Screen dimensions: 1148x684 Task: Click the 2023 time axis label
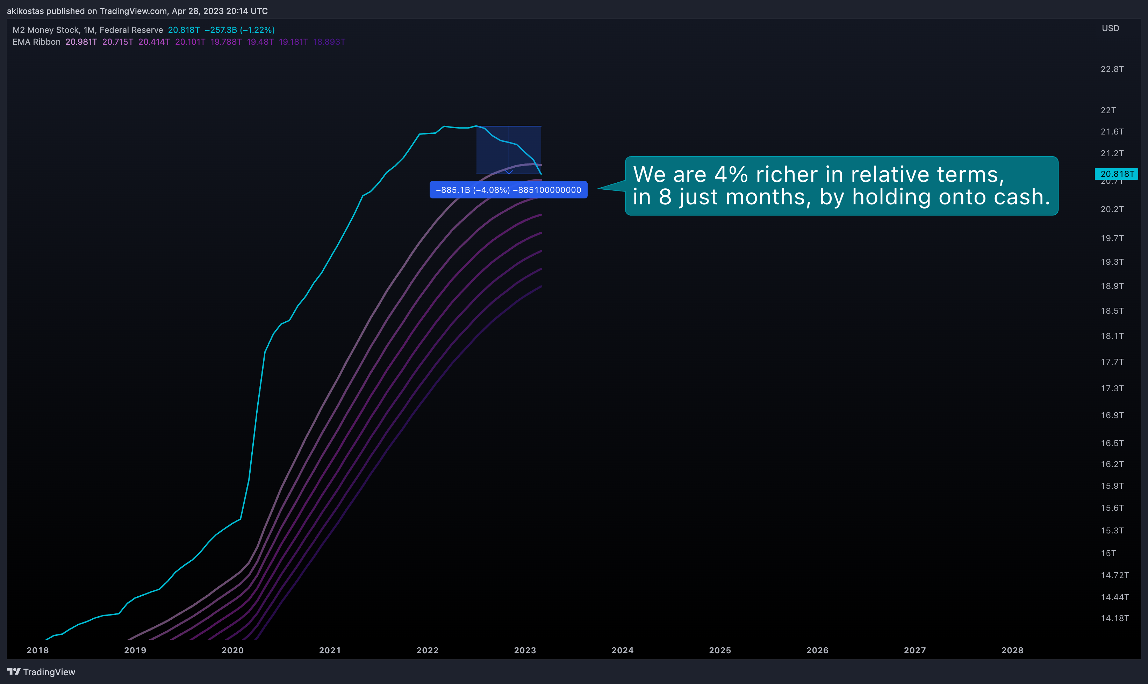click(x=525, y=650)
